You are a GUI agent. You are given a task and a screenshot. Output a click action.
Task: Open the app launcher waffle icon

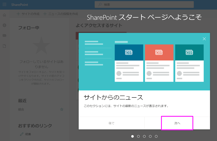click(4, 4)
